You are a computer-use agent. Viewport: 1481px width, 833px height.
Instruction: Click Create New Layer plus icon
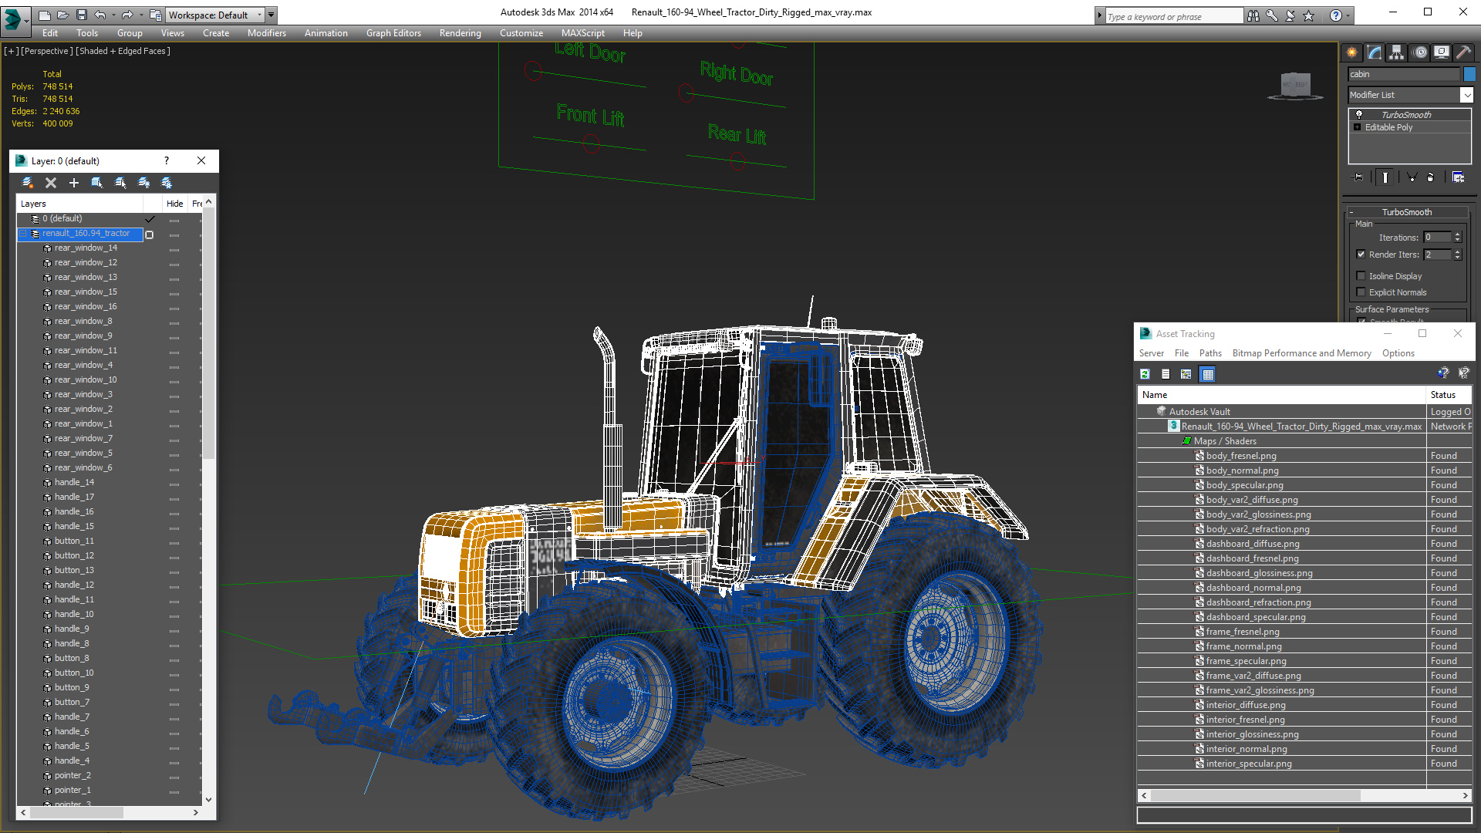click(x=74, y=183)
